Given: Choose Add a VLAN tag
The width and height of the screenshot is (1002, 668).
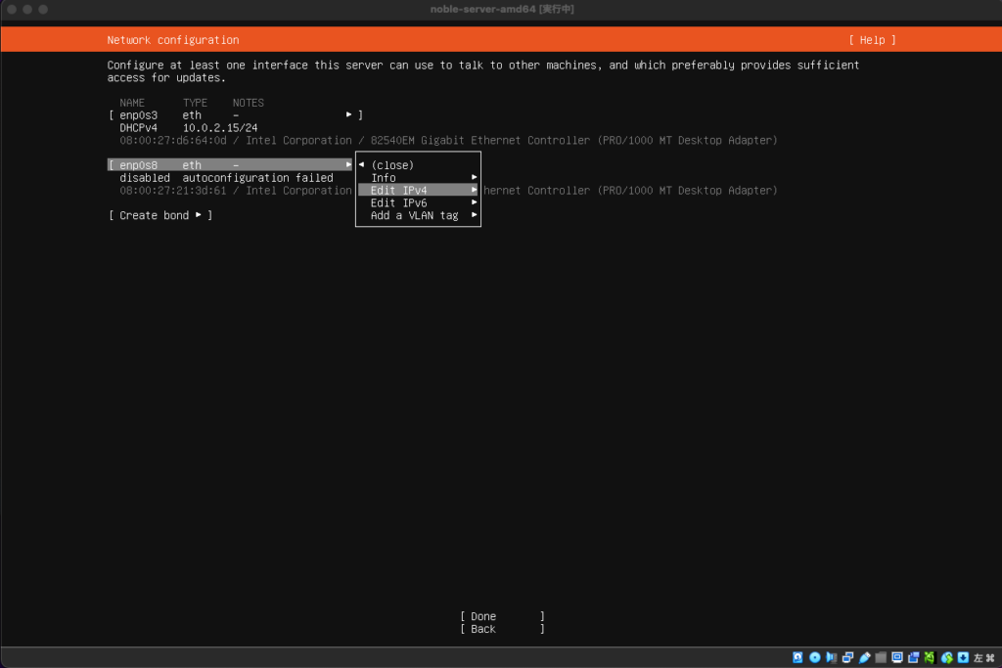Looking at the screenshot, I should [x=414, y=216].
